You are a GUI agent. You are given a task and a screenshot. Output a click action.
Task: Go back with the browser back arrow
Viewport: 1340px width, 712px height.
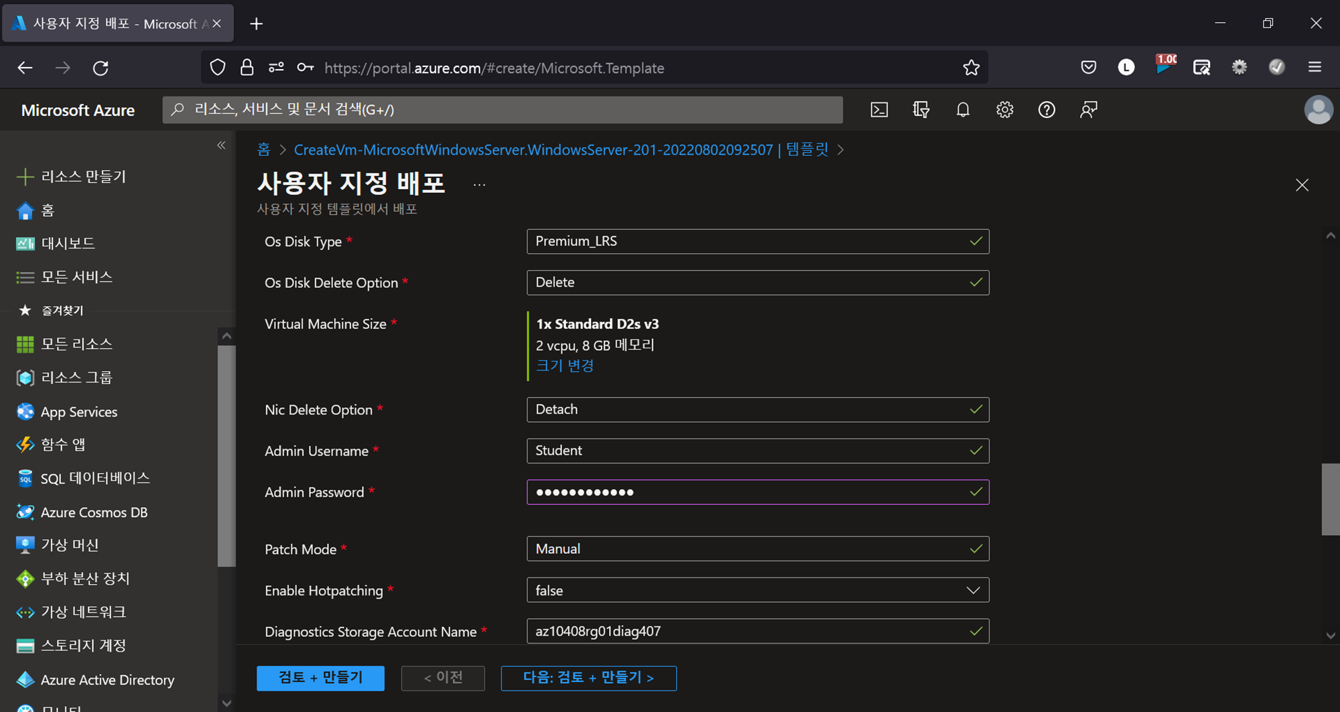(x=25, y=68)
